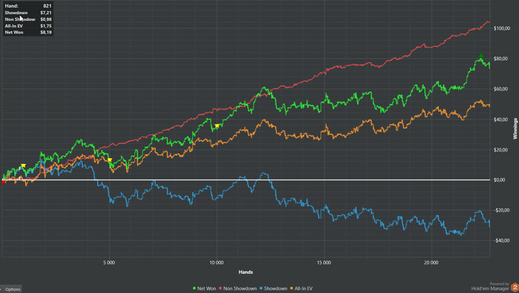Click the Showdown $7,21 tooltip row
This screenshot has height=293, width=519.
pos(28,13)
